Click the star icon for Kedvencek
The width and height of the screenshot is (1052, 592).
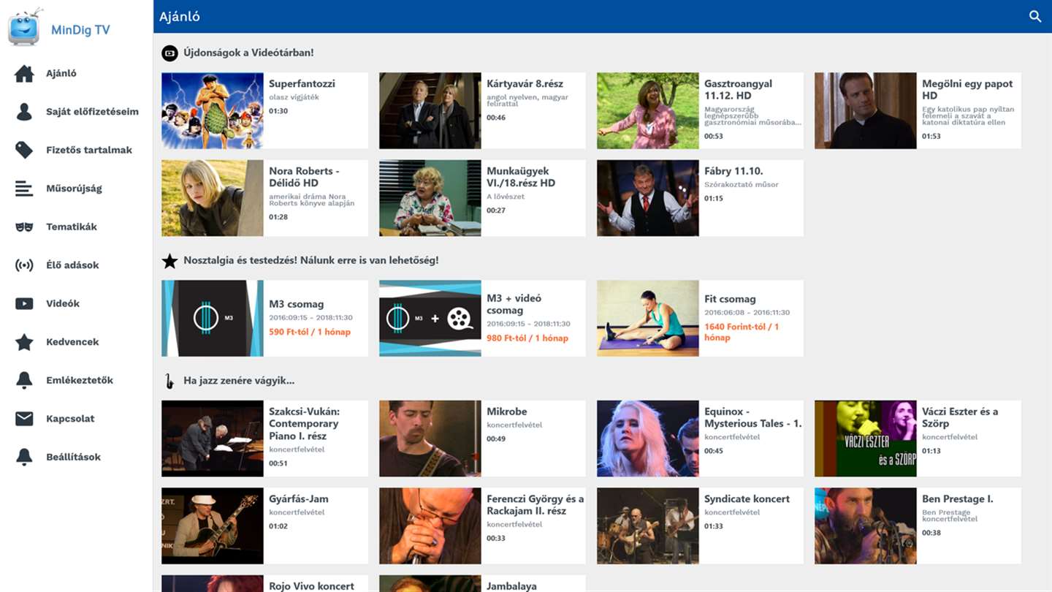coord(24,342)
